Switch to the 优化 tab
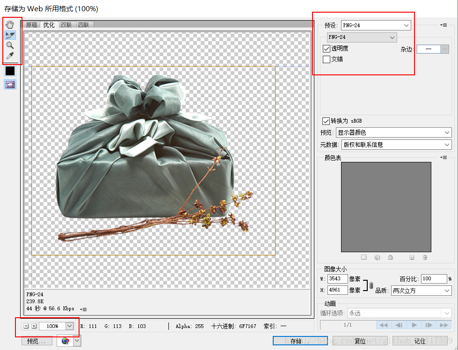The width and height of the screenshot is (458, 350). (49, 25)
